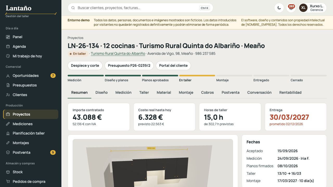Open the Rentabilidad tab
The width and height of the screenshot is (333, 187).
tap(290, 92)
